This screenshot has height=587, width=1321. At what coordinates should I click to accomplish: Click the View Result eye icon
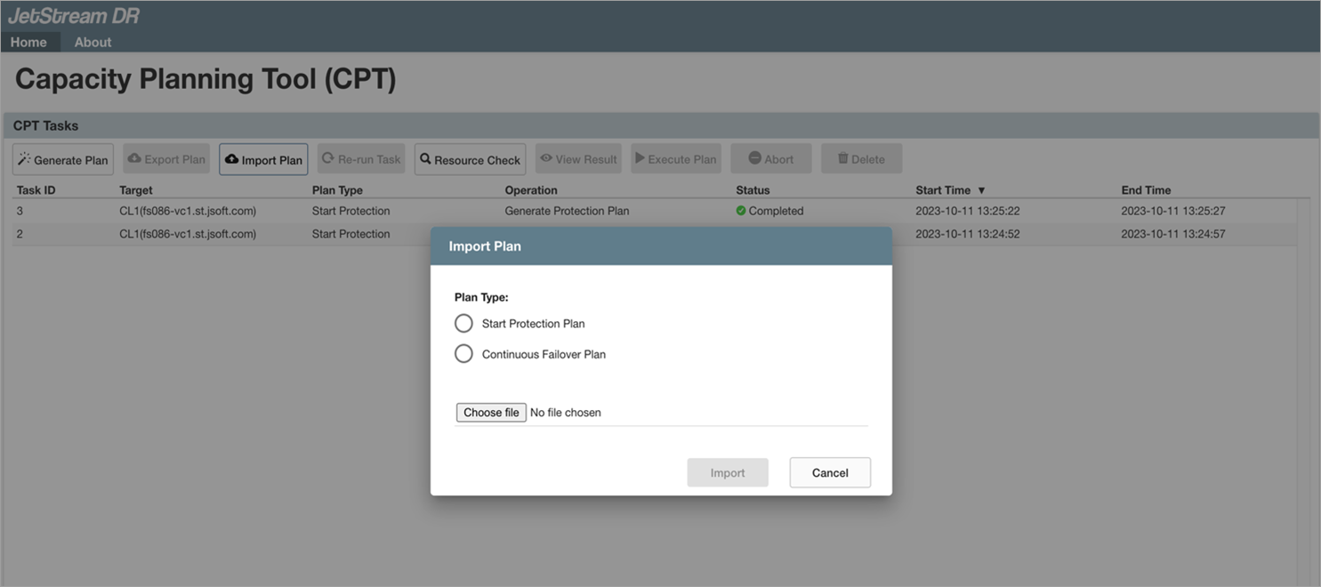[546, 158]
